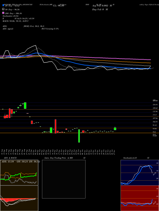Open the MACD histogram chart panel

pos(19,198)
